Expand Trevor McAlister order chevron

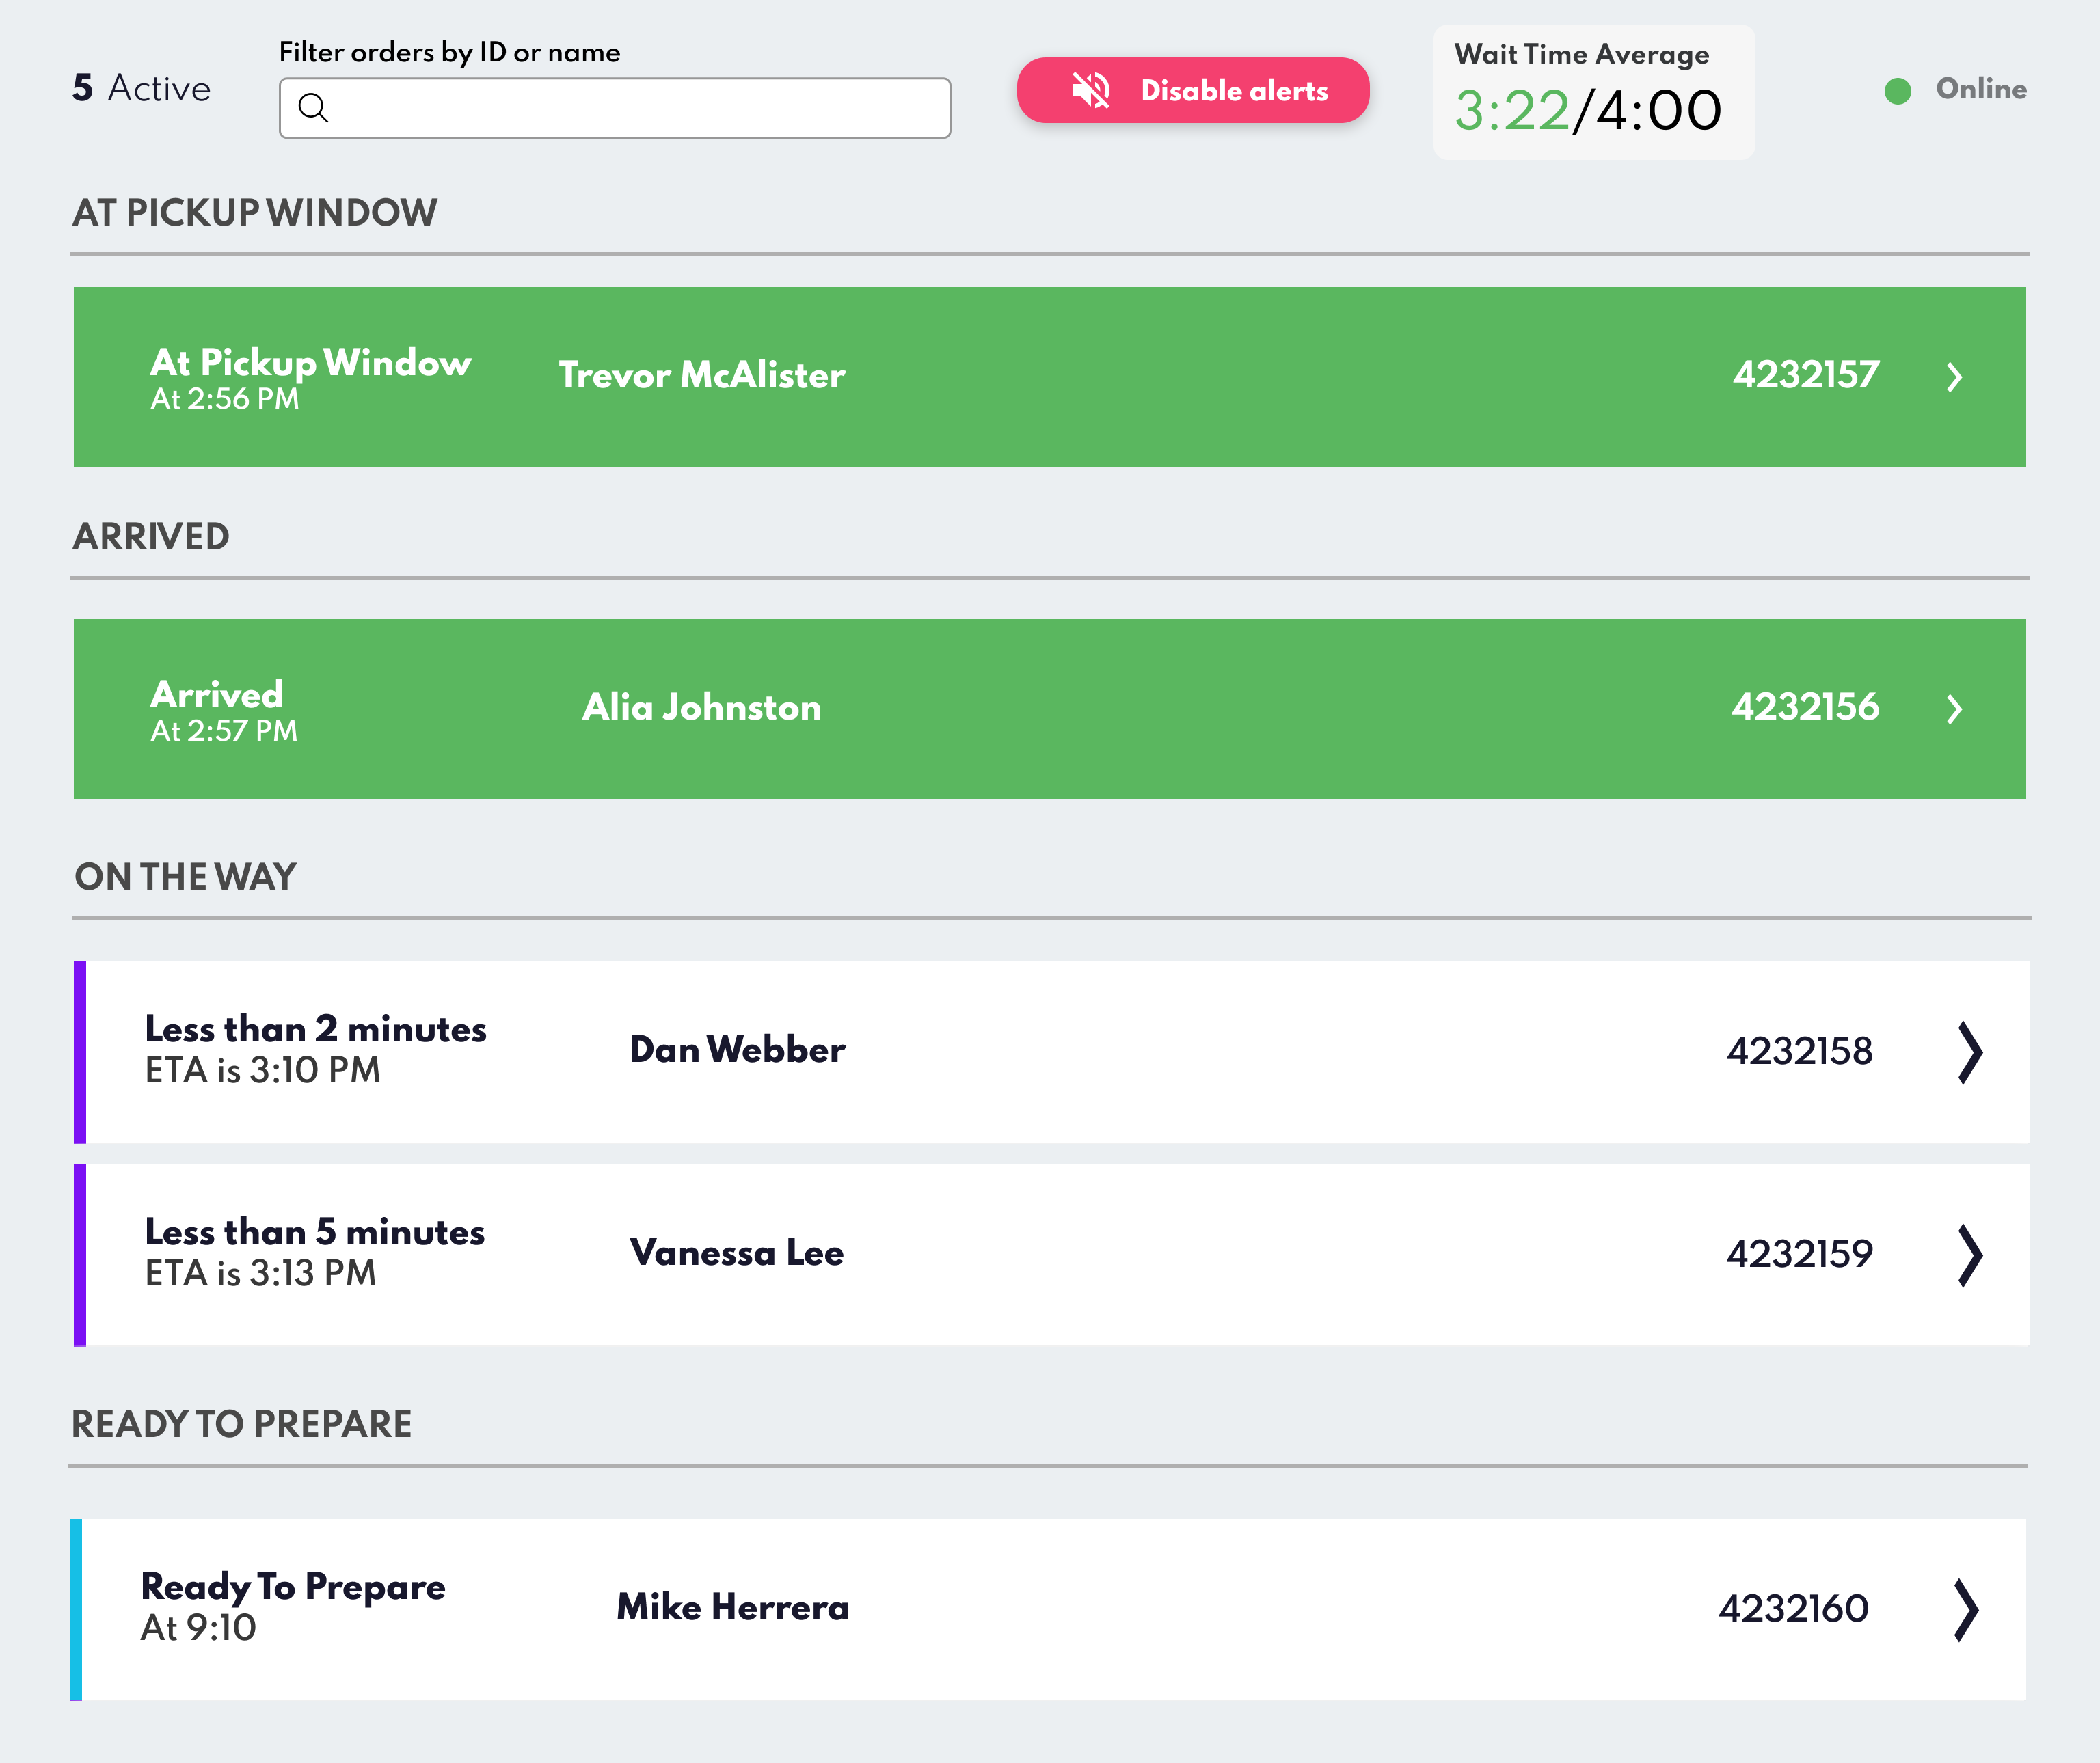(x=1954, y=377)
